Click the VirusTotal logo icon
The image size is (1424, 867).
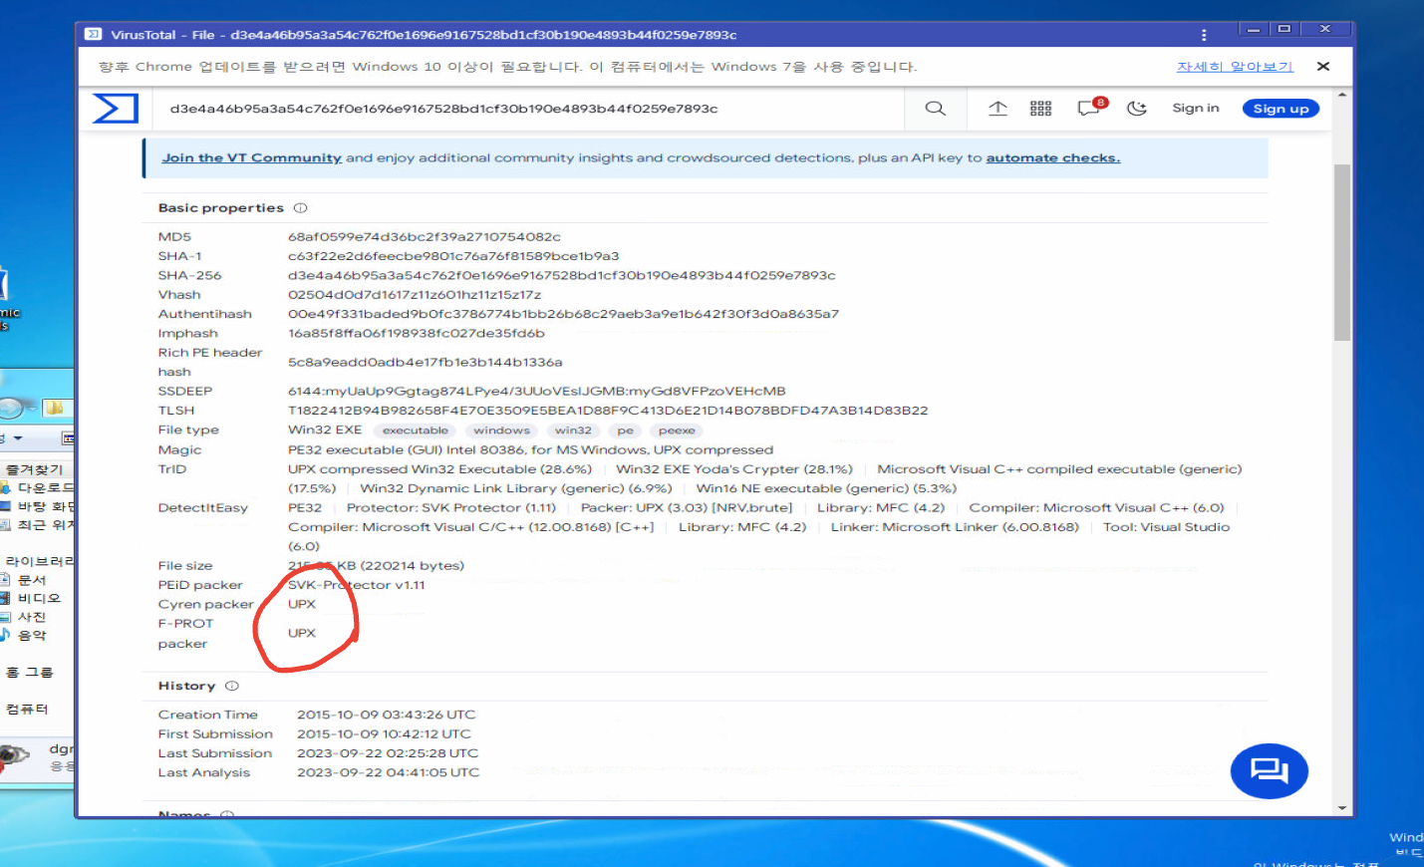115,108
